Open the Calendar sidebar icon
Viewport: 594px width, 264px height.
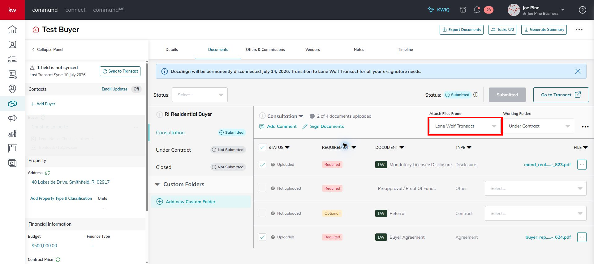click(x=12, y=148)
